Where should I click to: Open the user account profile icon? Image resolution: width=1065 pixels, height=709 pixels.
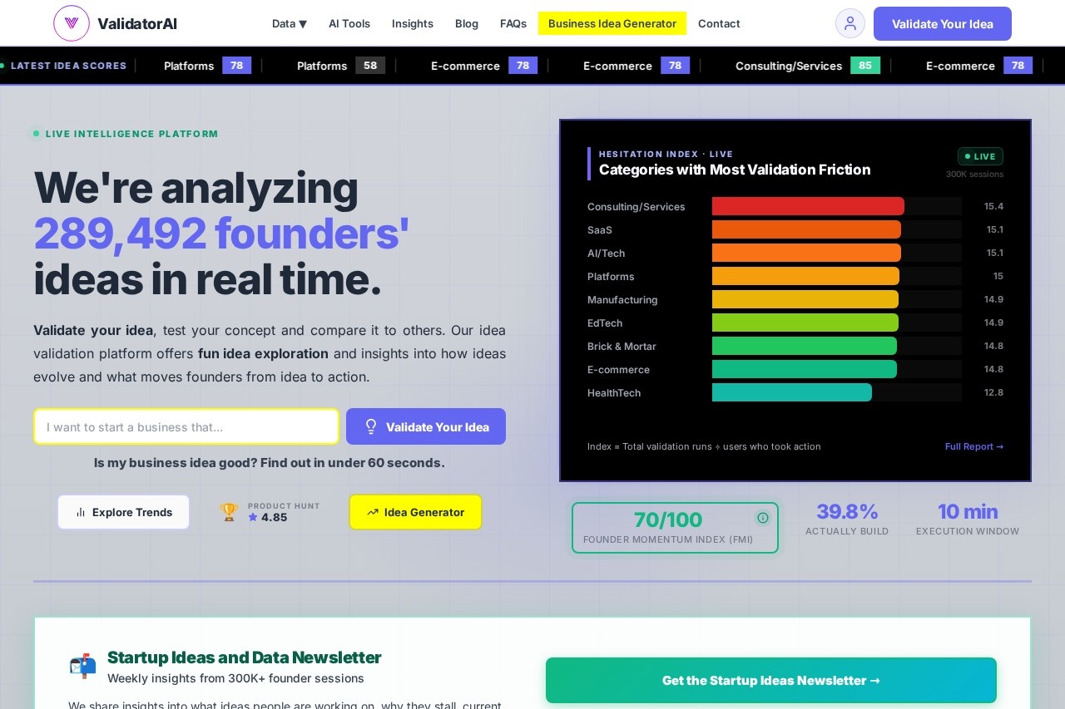click(x=850, y=23)
